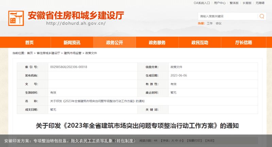Open the 用户中心 link
This screenshot has height=147, width=272.
[x=220, y=3]
